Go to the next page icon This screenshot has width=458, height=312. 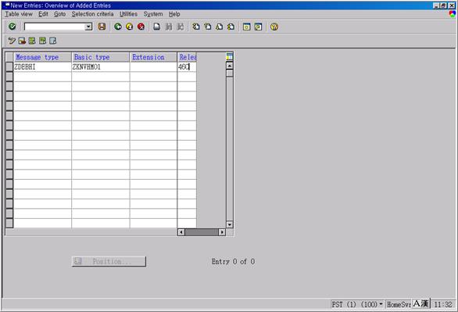click(219, 27)
